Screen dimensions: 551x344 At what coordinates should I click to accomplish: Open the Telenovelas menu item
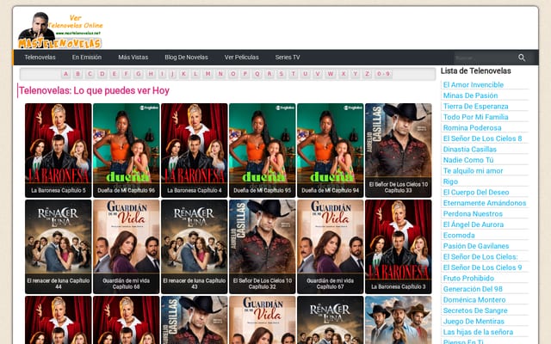tap(40, 58)
